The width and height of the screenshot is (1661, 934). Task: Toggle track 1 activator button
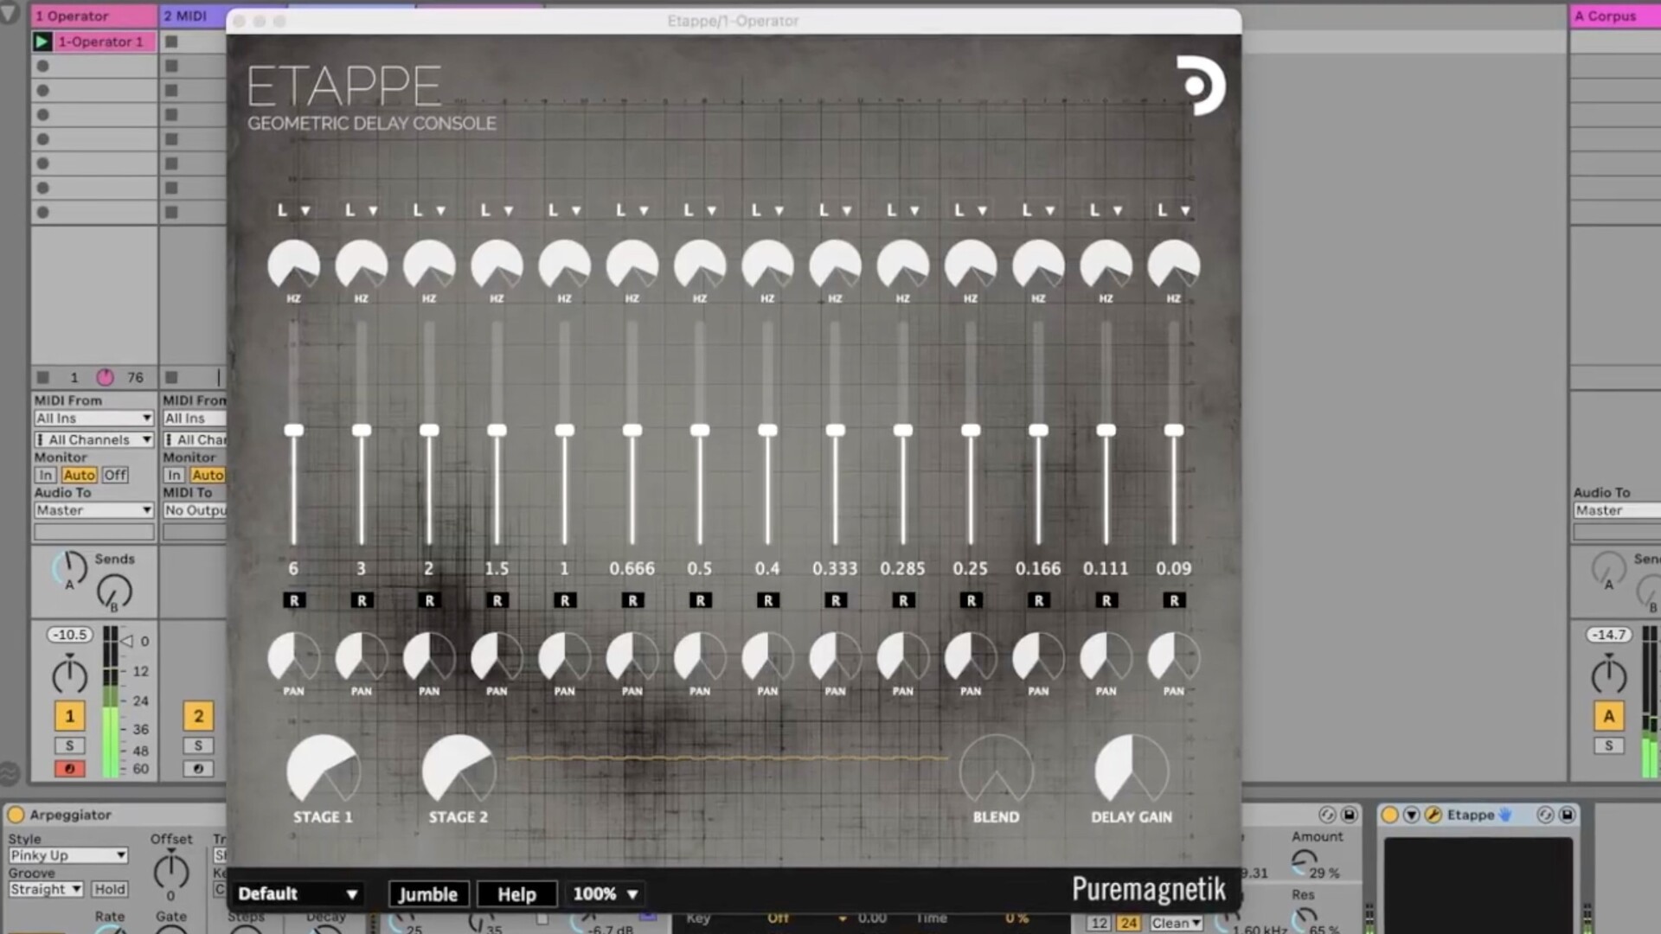point(70,716)
